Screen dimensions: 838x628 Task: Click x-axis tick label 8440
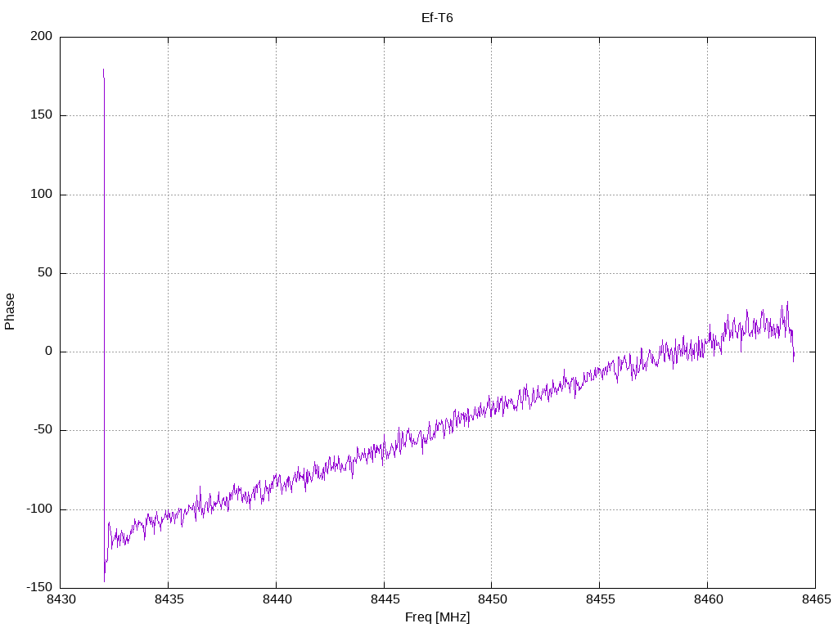277,599
